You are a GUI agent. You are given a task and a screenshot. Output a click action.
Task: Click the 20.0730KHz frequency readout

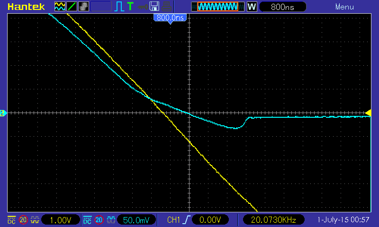(x=273, y=220)
